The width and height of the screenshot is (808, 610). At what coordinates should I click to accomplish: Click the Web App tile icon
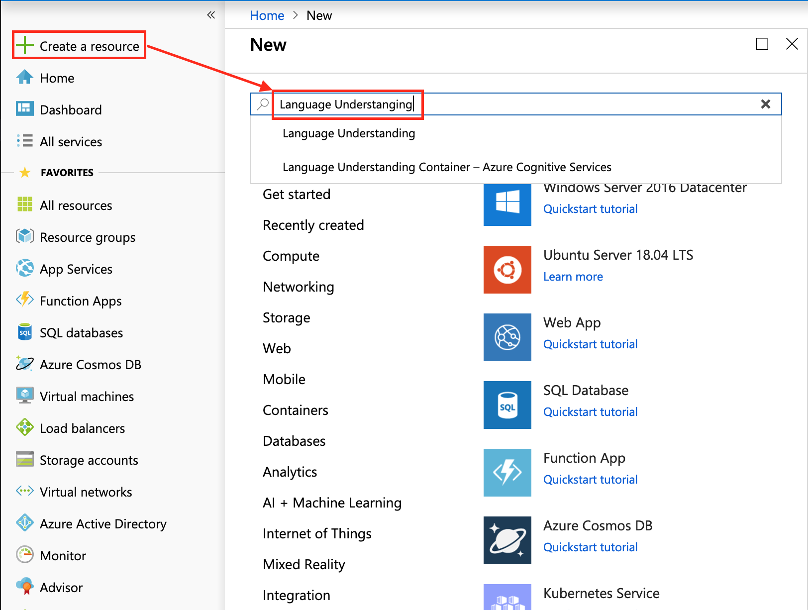click(x=507, y=337)
